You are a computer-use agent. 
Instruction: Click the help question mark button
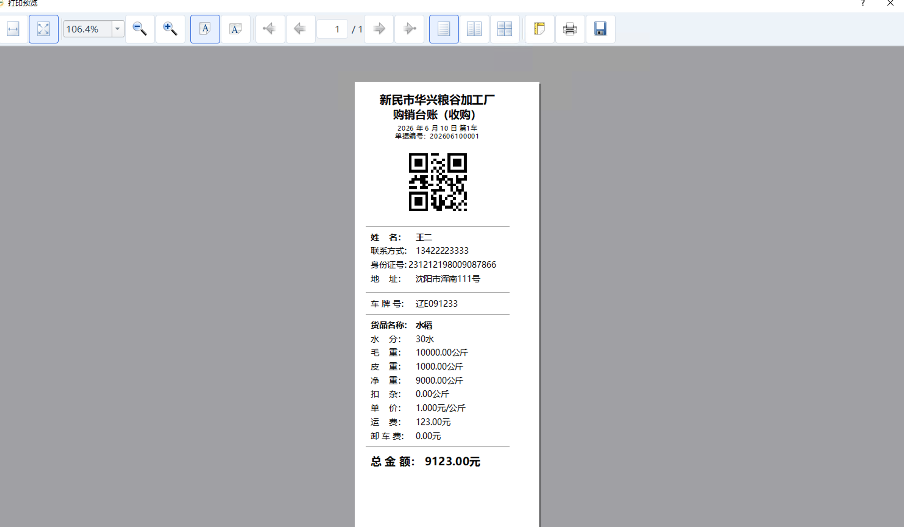863,3
